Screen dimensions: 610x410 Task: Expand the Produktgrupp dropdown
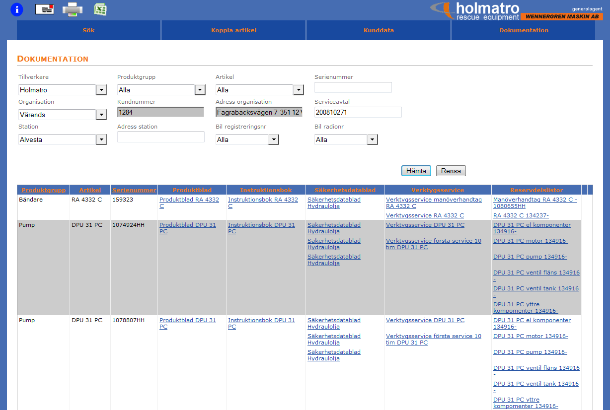(x=200, y=90)
